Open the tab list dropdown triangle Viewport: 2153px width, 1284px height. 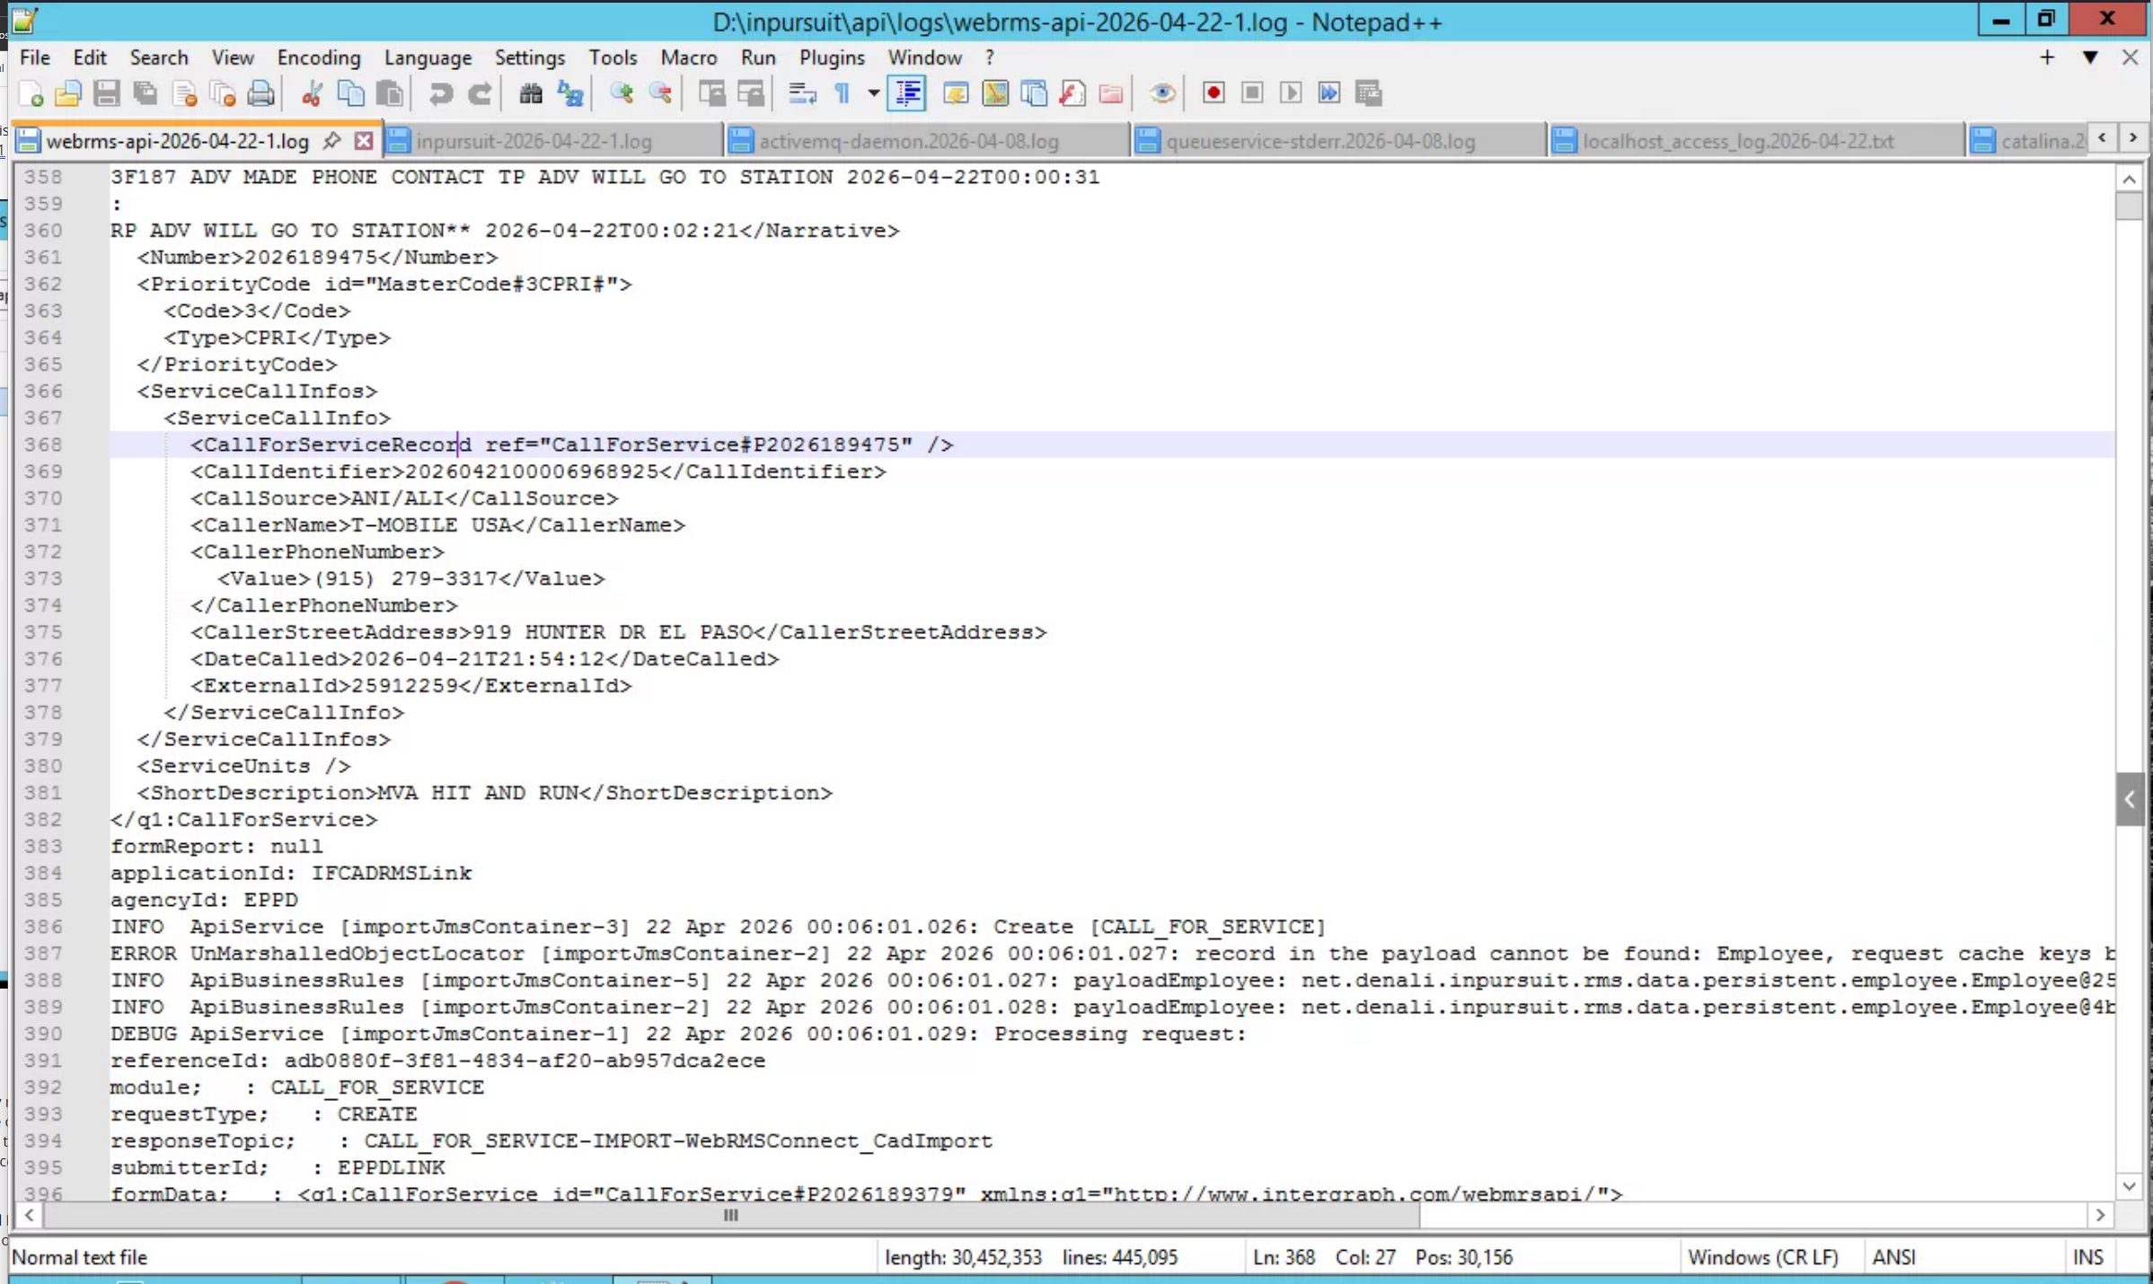[2089, 57]
